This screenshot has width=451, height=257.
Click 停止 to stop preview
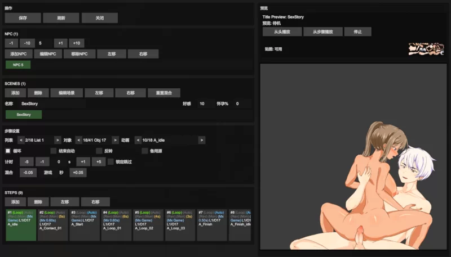358,31
